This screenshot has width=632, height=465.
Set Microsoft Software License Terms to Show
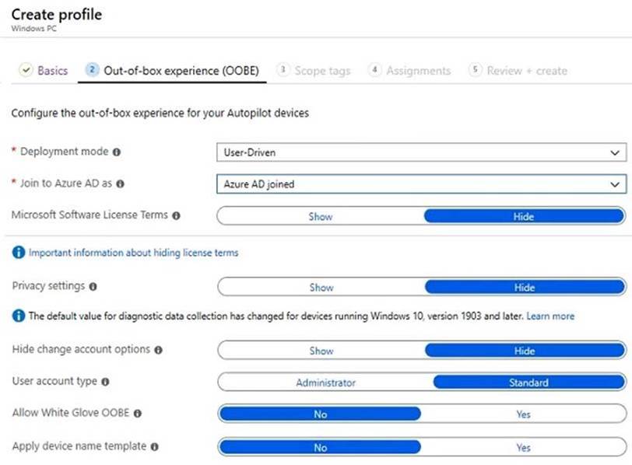[x=321, y=216]
